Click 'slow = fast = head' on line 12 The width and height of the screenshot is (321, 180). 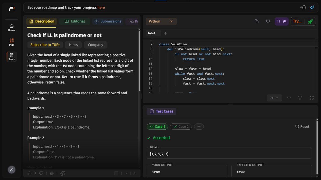(x=193, y=69)
